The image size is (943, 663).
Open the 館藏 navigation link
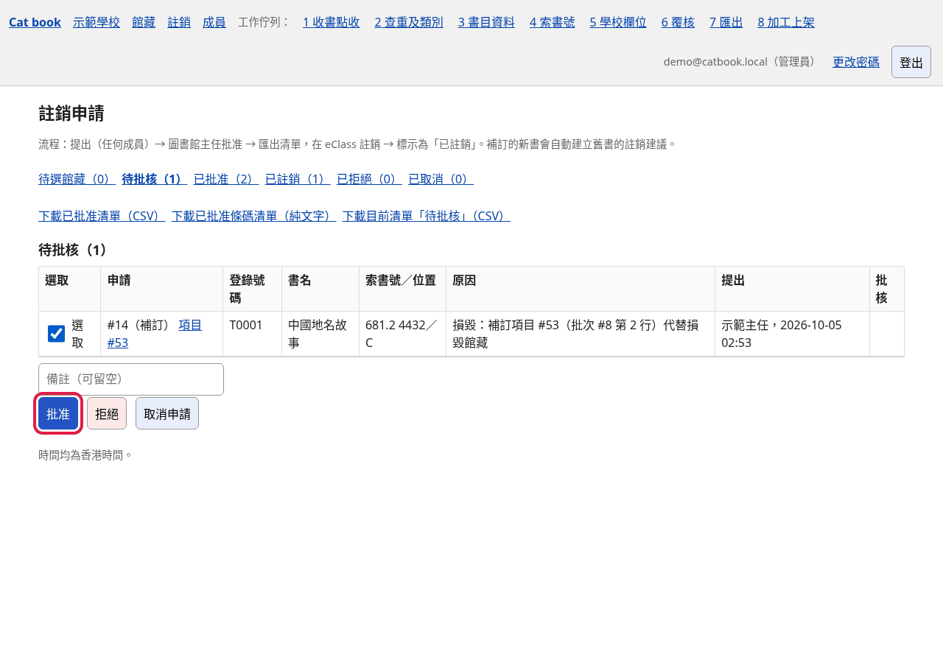click(x=144, y=22)
